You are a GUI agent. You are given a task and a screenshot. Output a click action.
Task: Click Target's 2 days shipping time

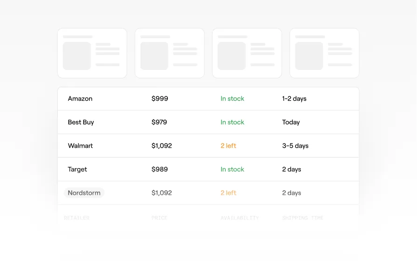pyautogui.click(x=292, y=169)
